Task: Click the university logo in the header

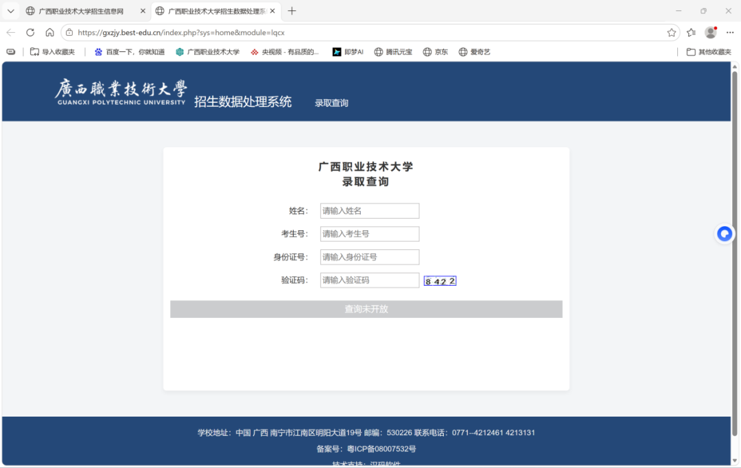Action: tap(121, 92)
